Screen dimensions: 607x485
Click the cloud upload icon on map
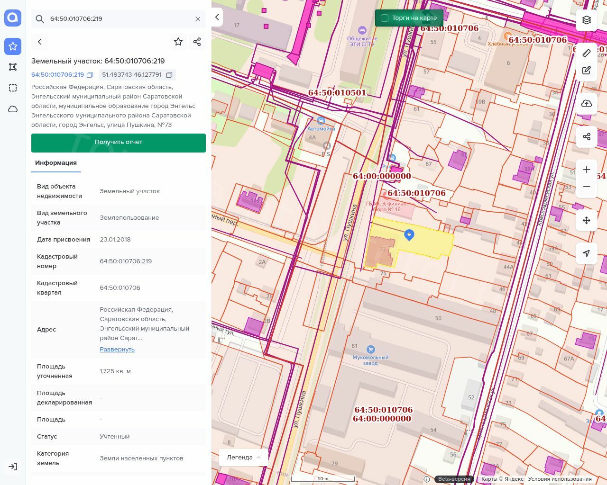click(x=587, y=104)
